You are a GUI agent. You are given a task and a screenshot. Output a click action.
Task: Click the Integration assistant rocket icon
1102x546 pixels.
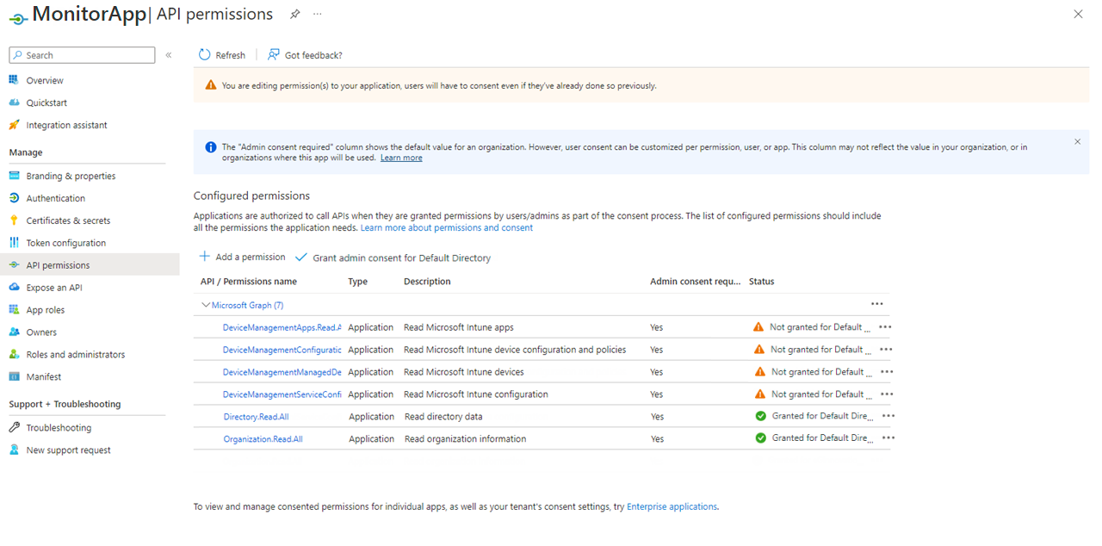14,125
